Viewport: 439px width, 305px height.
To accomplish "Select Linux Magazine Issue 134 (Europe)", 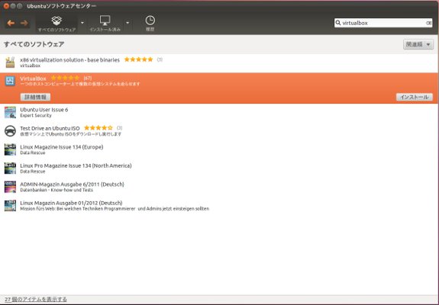I will (x=219, y=149).
